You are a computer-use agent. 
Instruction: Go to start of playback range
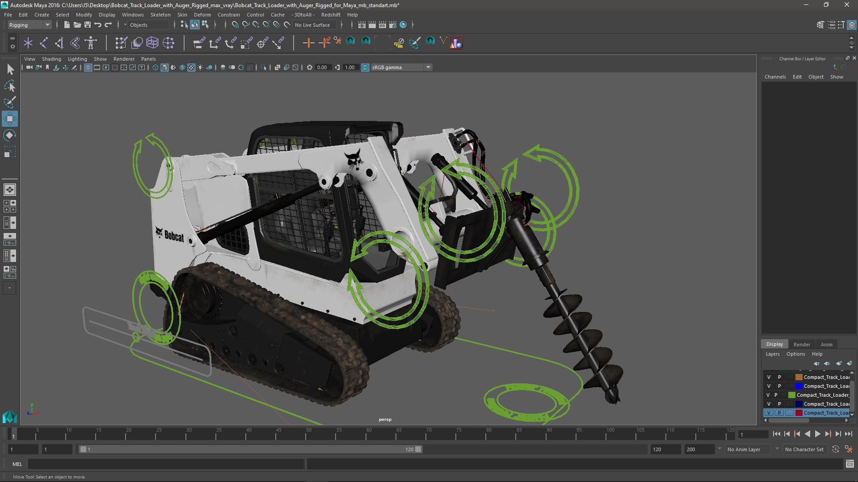tap(776, 434)
